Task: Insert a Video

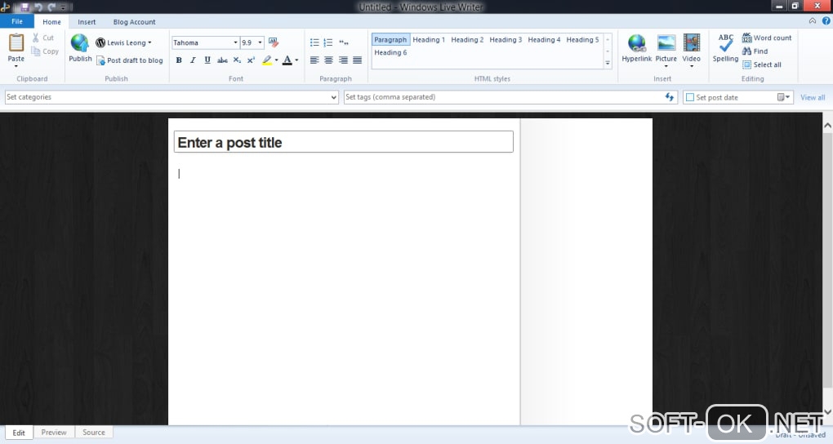Action: pos(691,50)
